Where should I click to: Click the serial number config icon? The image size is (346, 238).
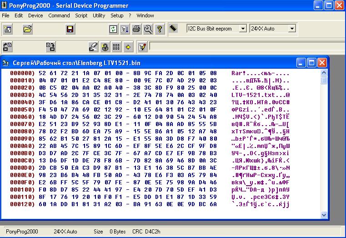tap(116, 47)
